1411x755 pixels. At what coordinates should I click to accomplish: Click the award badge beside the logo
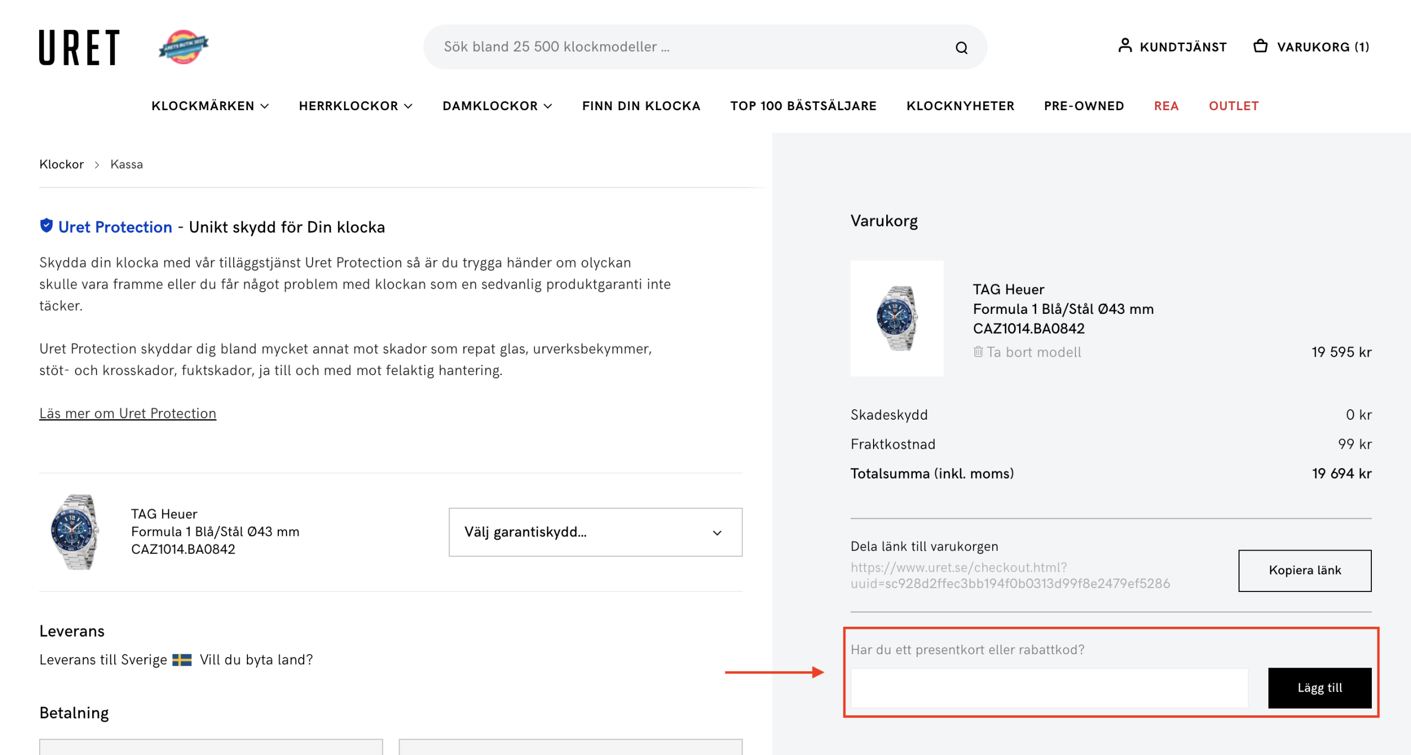point(184,47)
